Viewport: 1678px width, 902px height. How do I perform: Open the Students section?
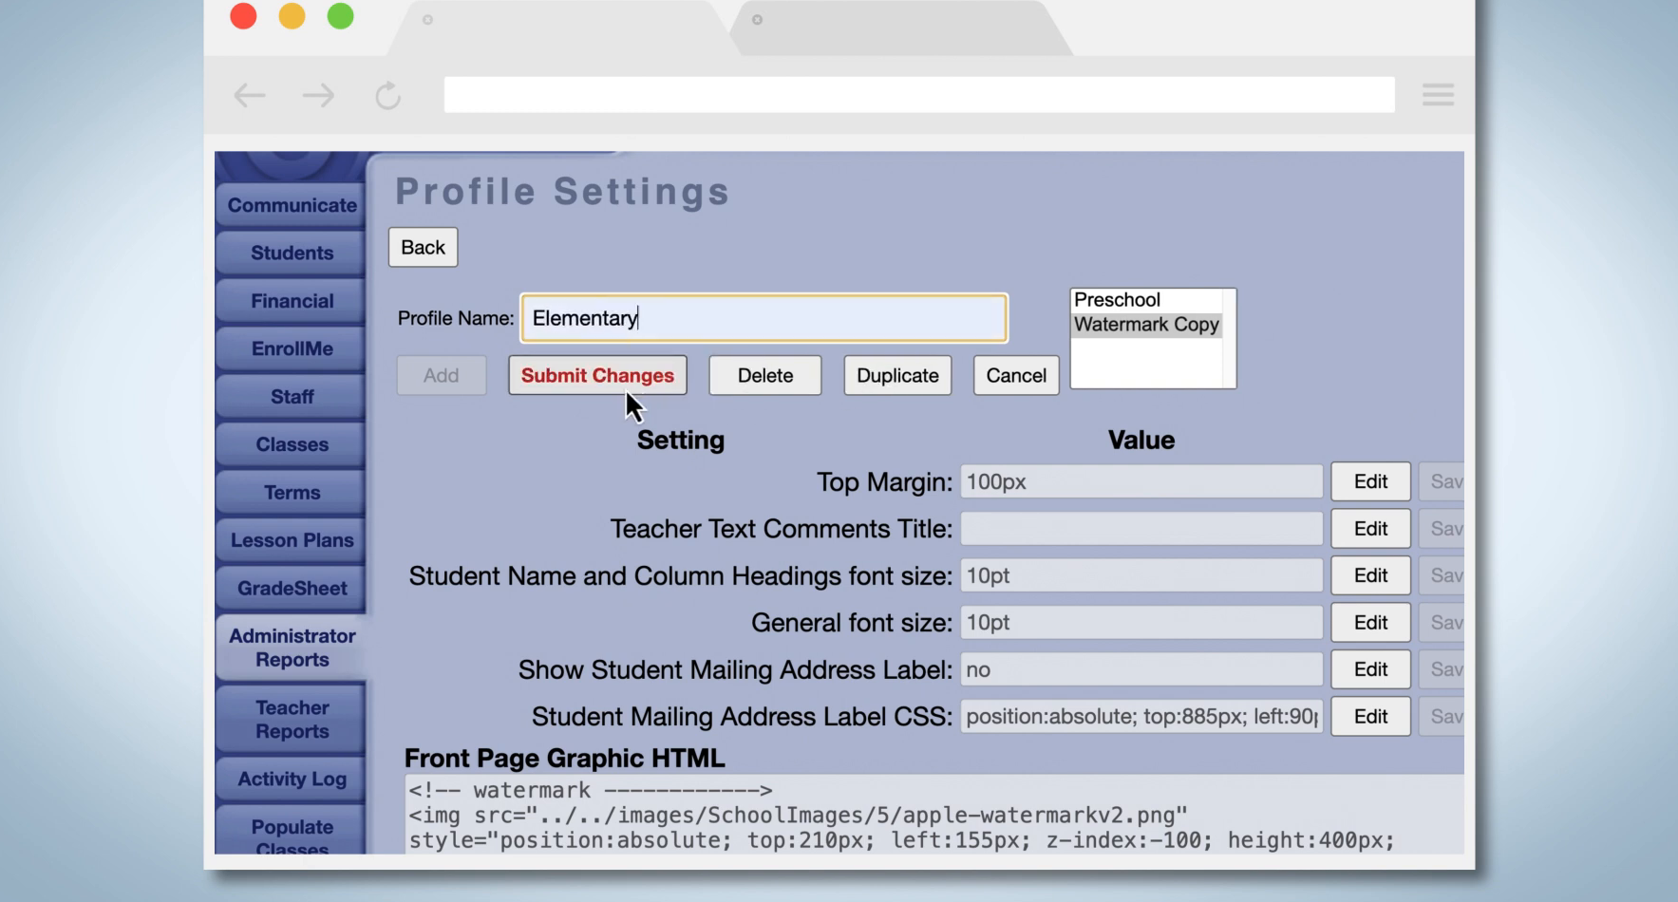click(292, 253)
